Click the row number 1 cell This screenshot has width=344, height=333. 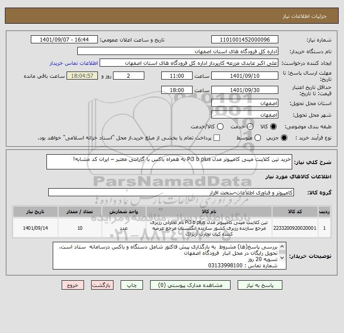324,228
